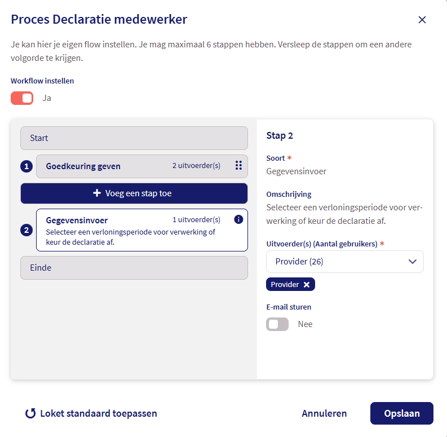Click the drag handle on Goedkeuring geven
The image size is (447, 437).
[x=238, y=166]
